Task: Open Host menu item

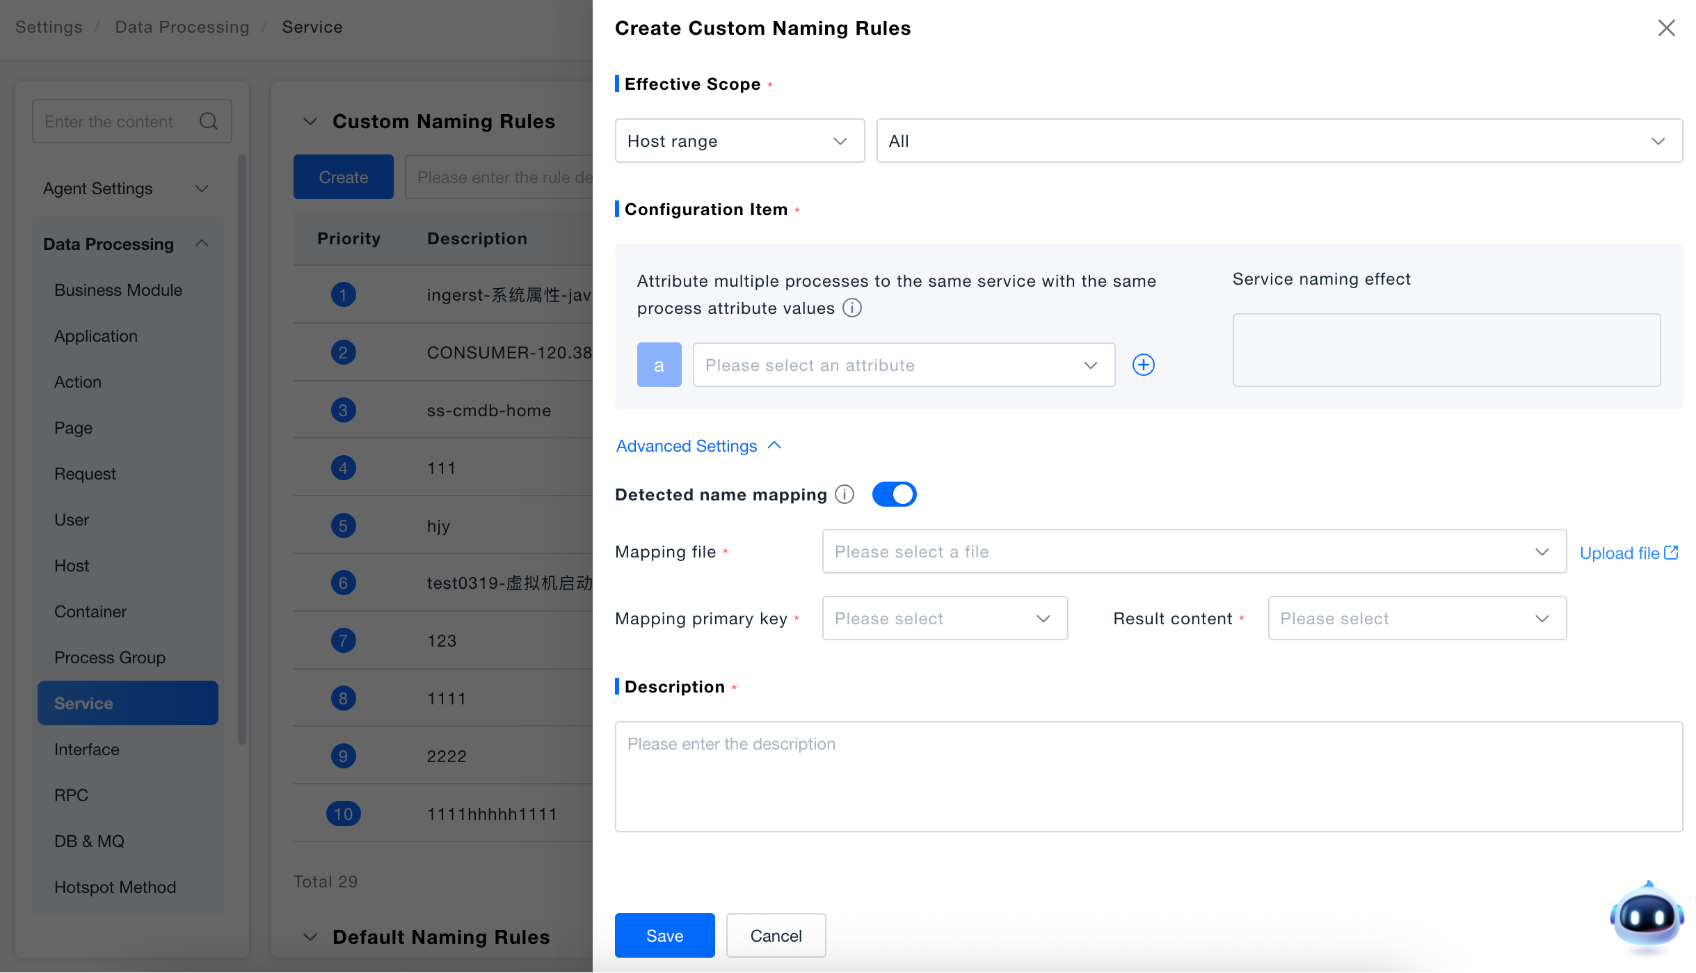Action: pyautogui.click(x=127, y=566)
